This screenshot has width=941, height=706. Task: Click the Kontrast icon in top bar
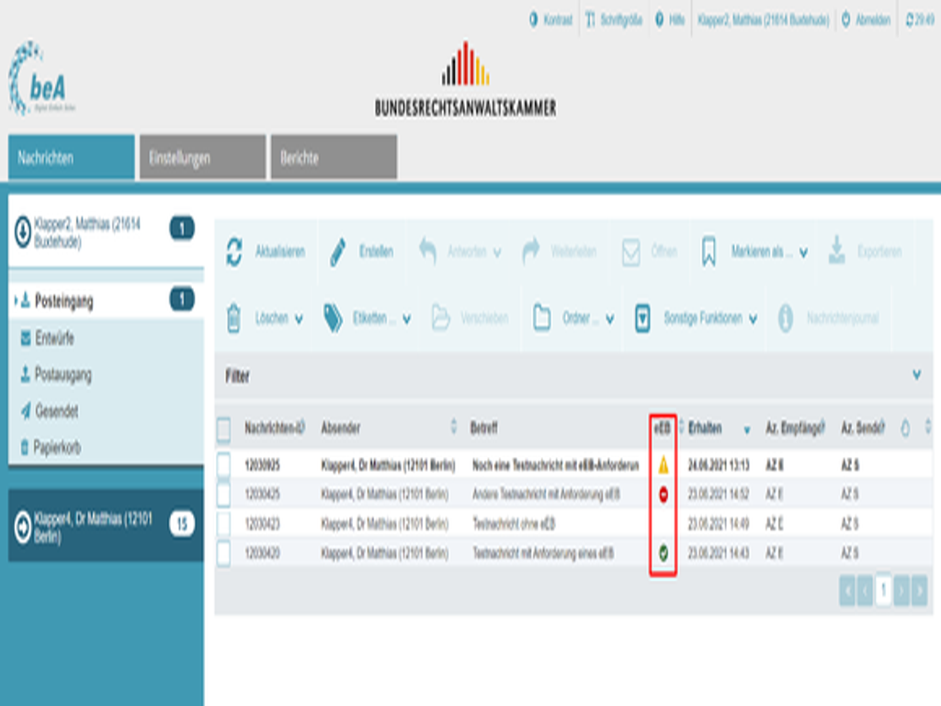coord(534,20)
